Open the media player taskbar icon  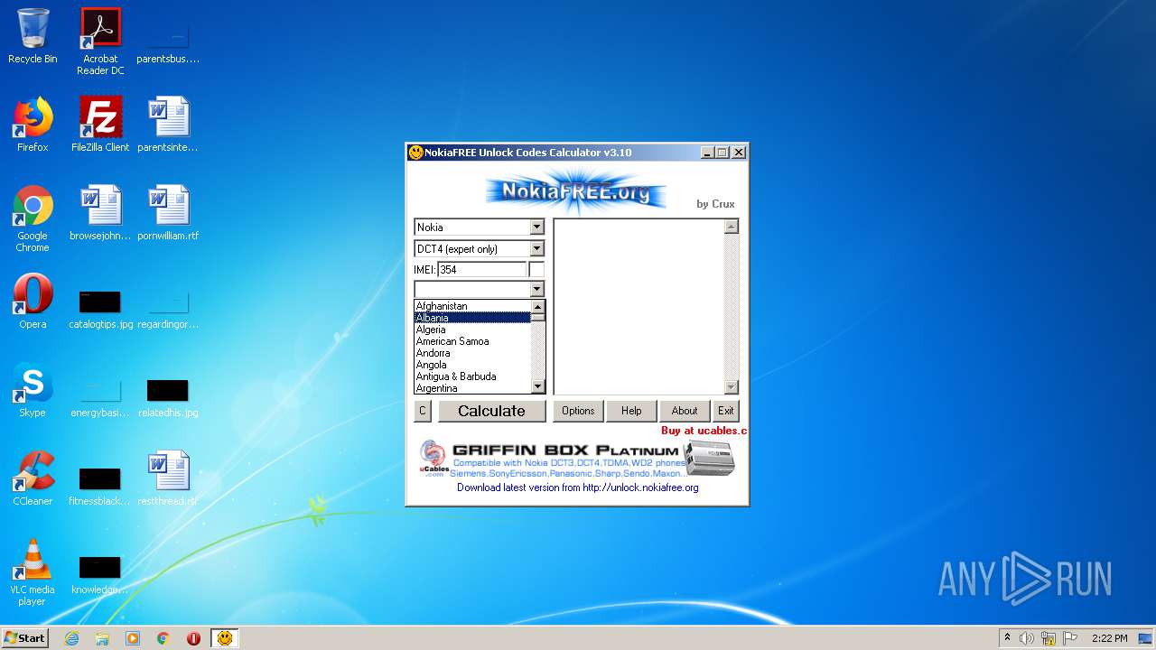[133, 638]
